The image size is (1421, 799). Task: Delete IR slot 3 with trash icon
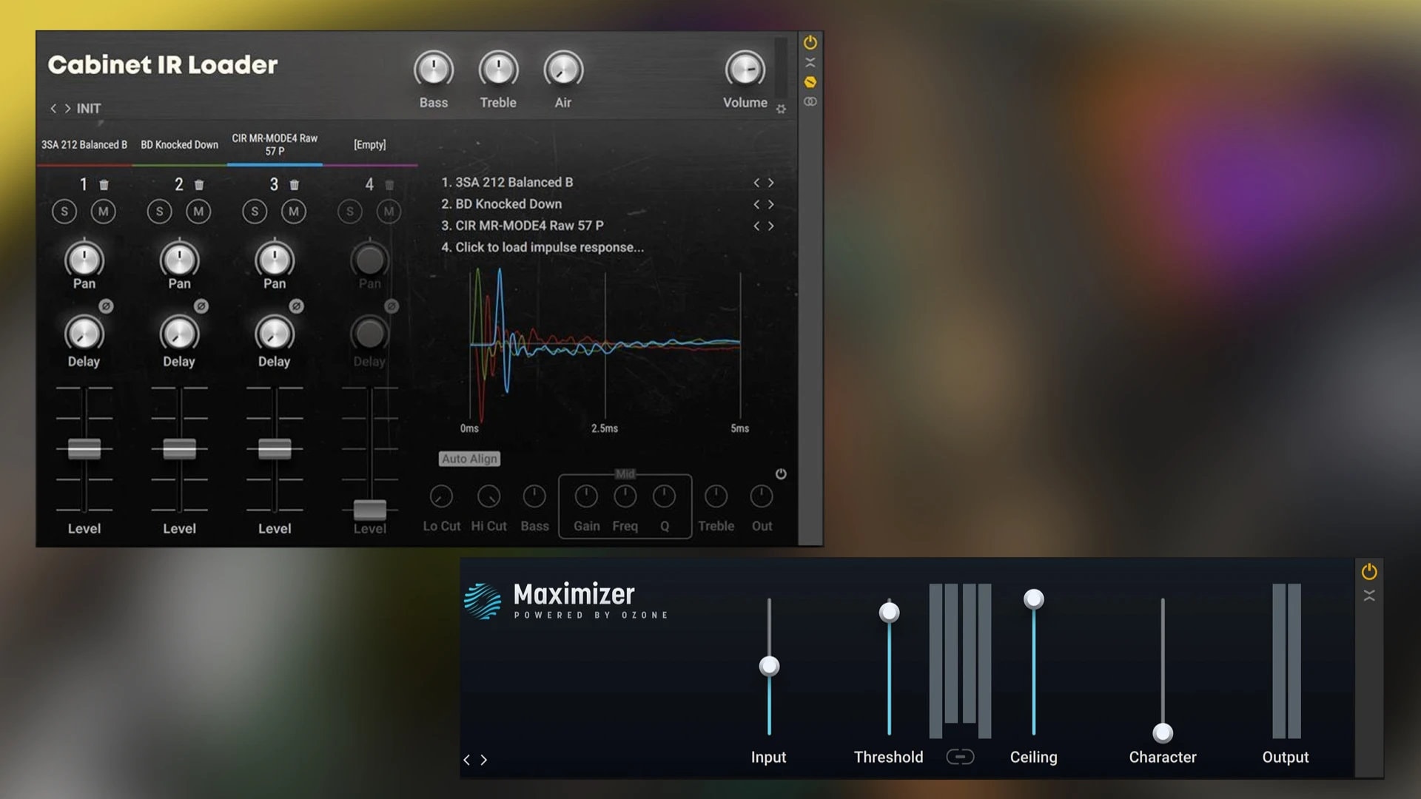coord(295,185)
